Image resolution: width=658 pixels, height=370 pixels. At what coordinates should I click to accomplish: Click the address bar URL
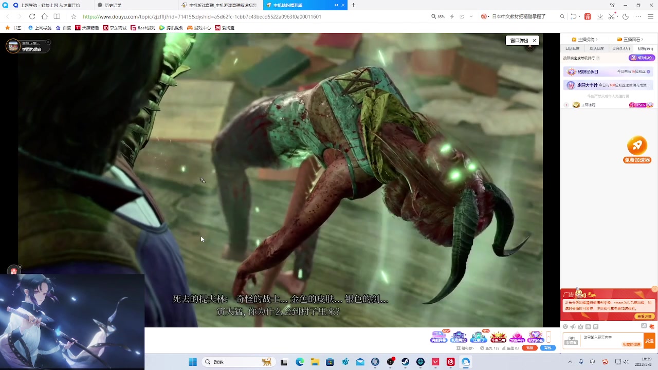coord(202,16)
